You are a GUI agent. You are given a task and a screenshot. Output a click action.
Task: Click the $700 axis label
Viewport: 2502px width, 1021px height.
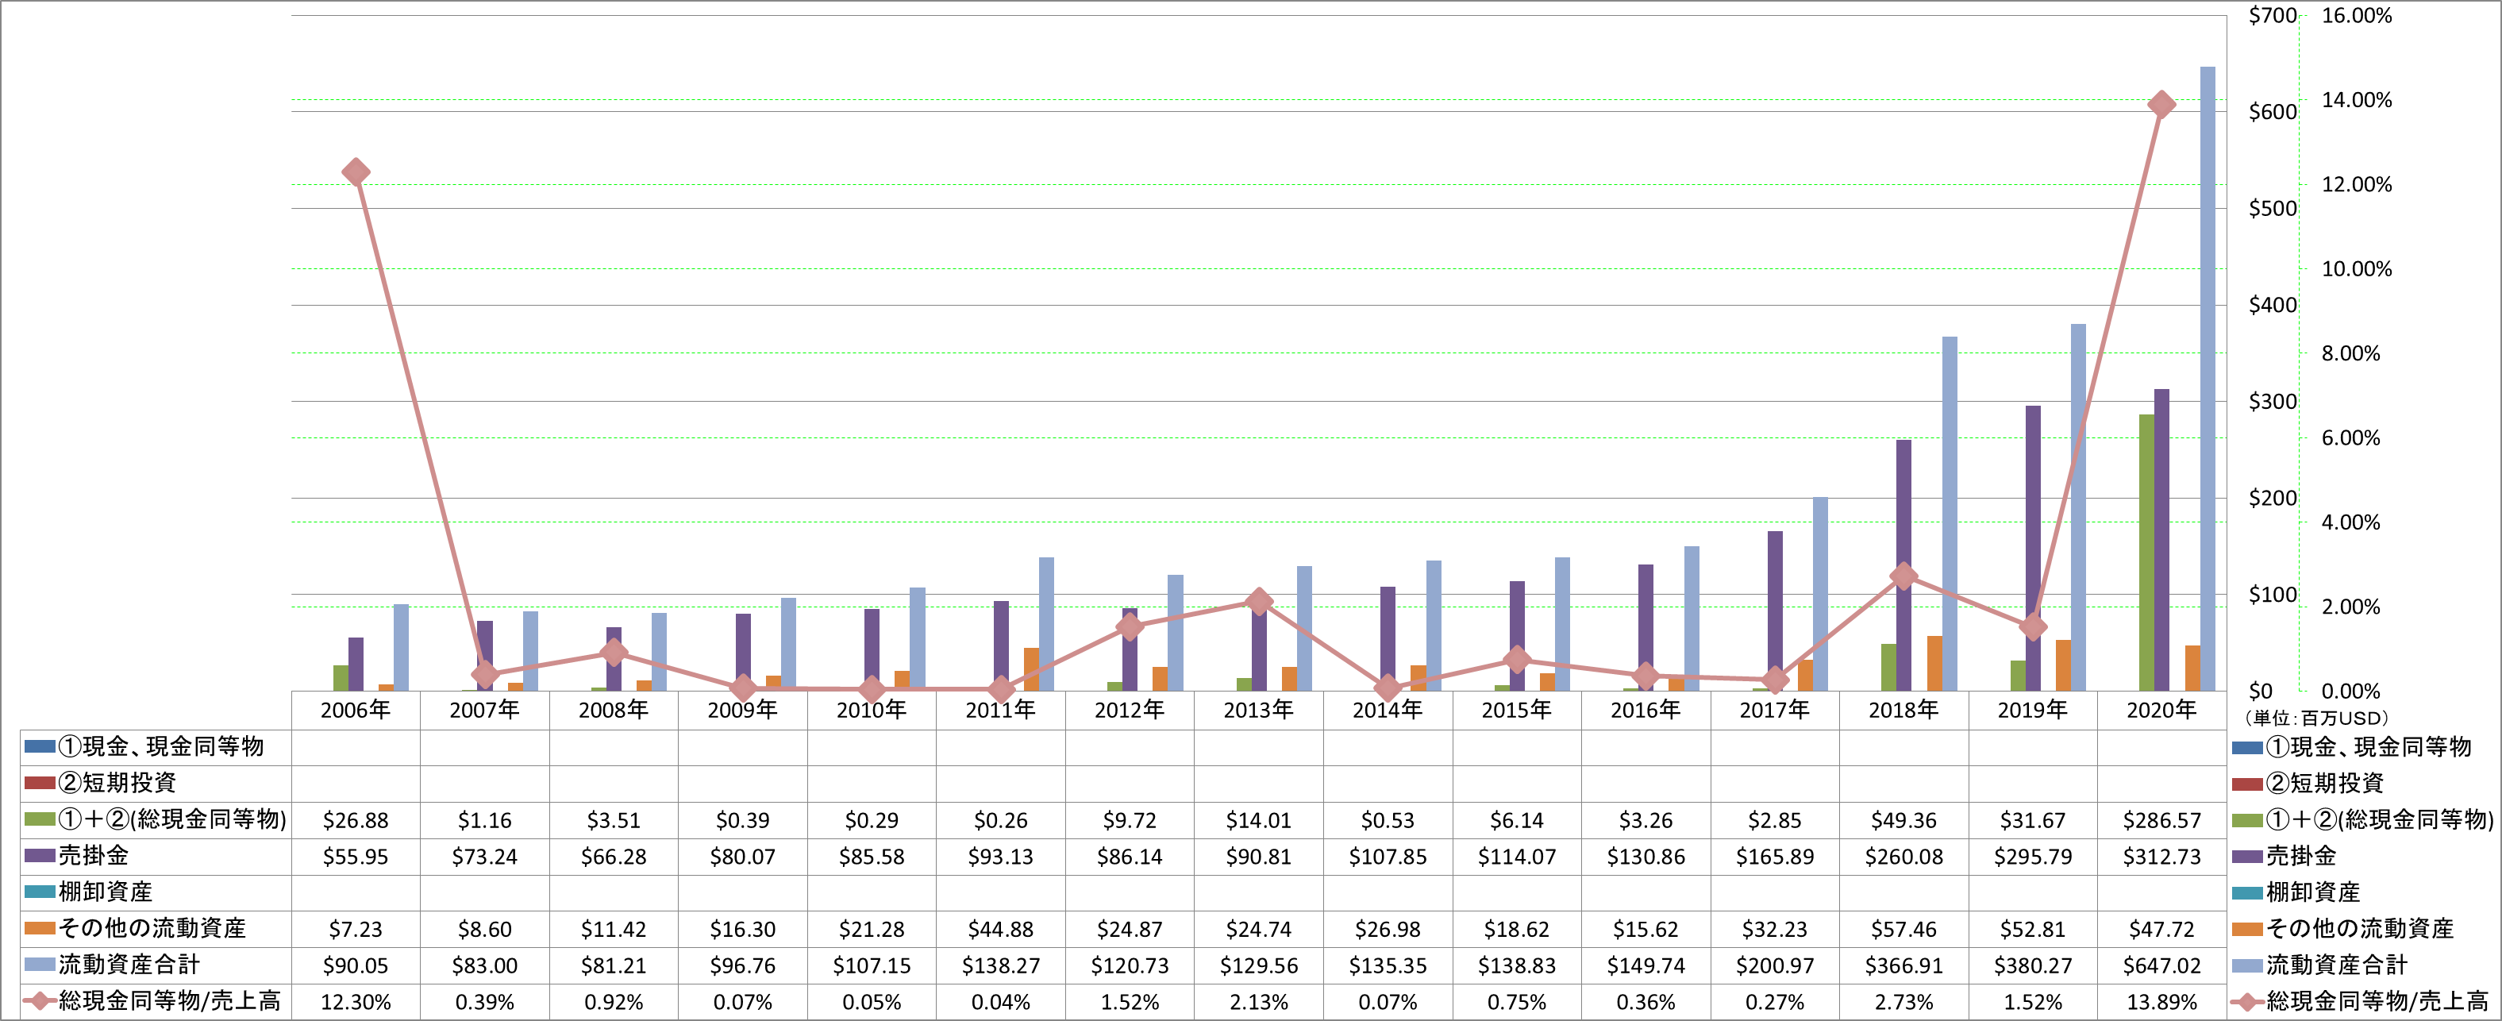tap(2273, 16)
